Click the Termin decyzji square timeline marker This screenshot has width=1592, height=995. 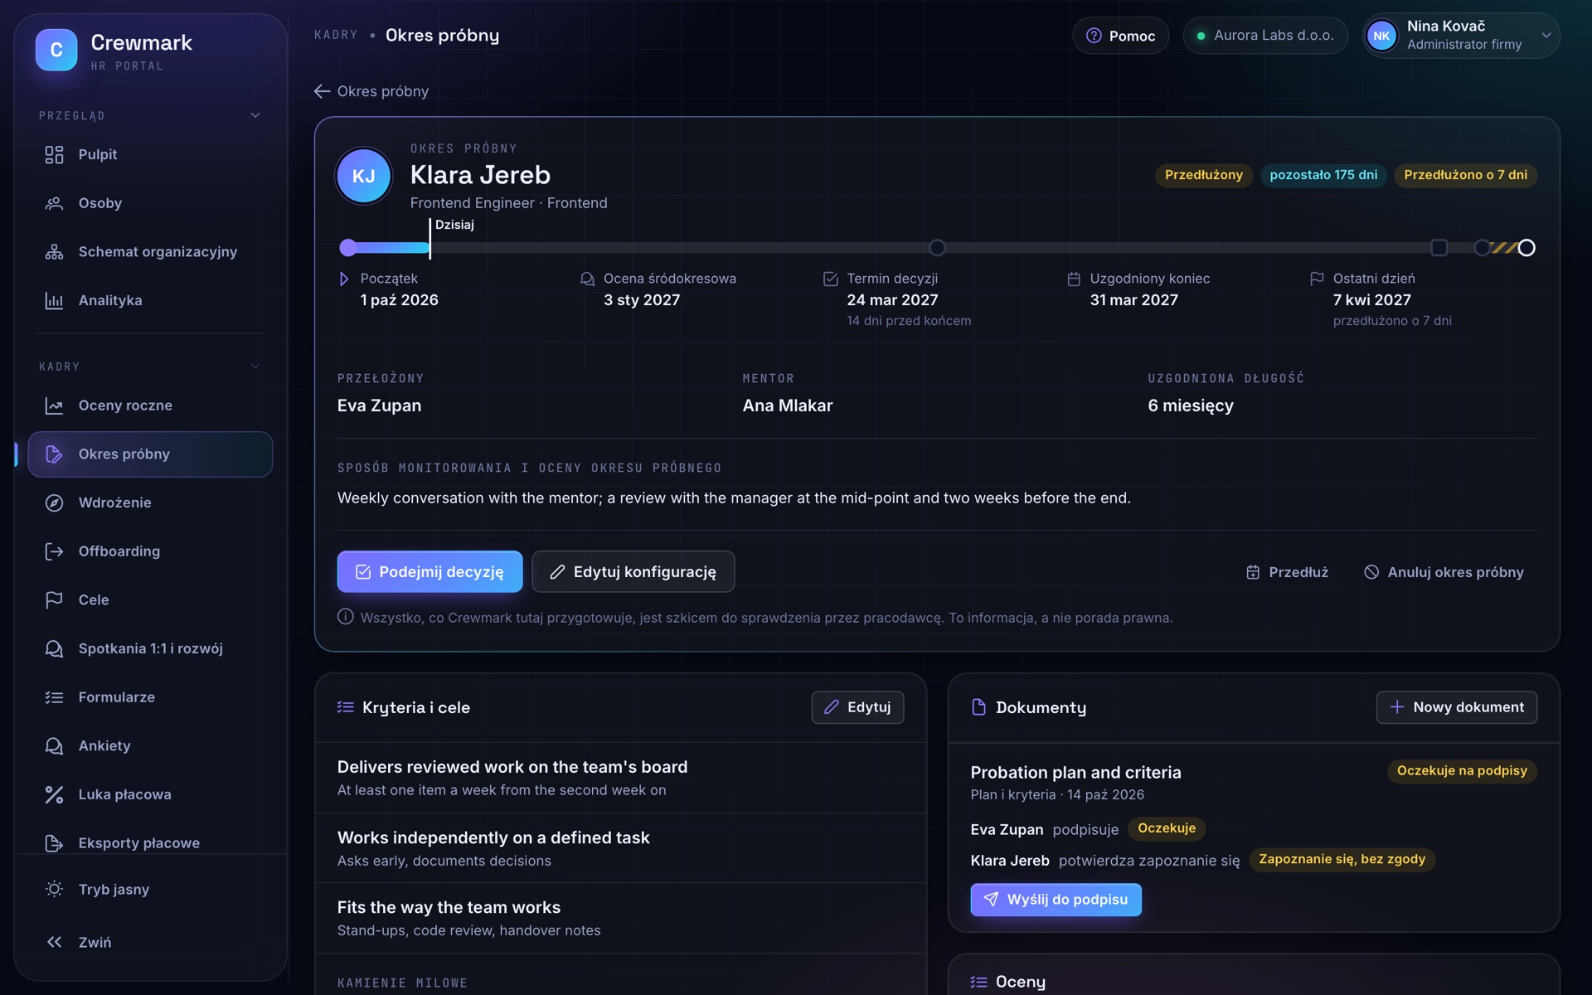point(1439,248)
